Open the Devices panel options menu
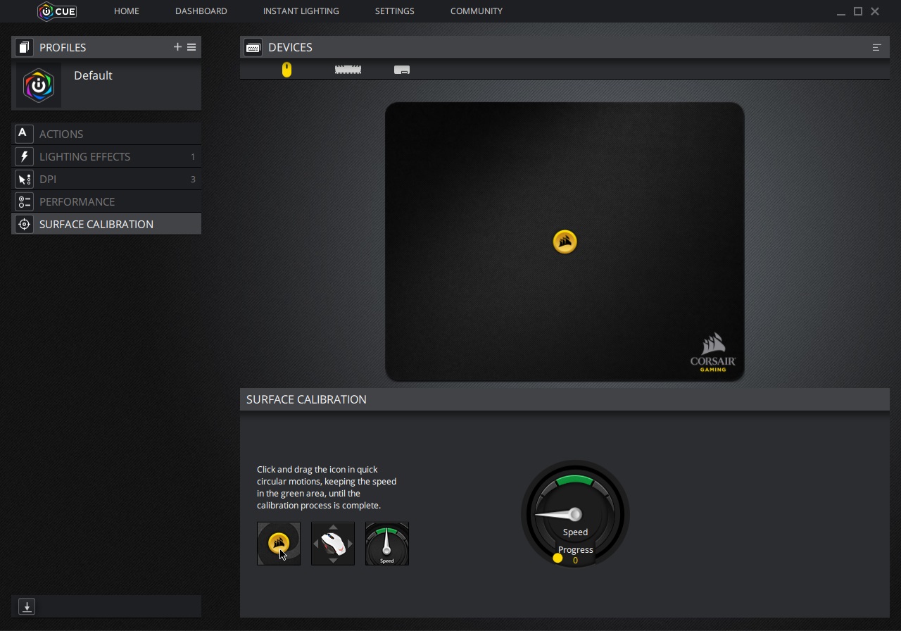901x631 pixels. [876, 47]
